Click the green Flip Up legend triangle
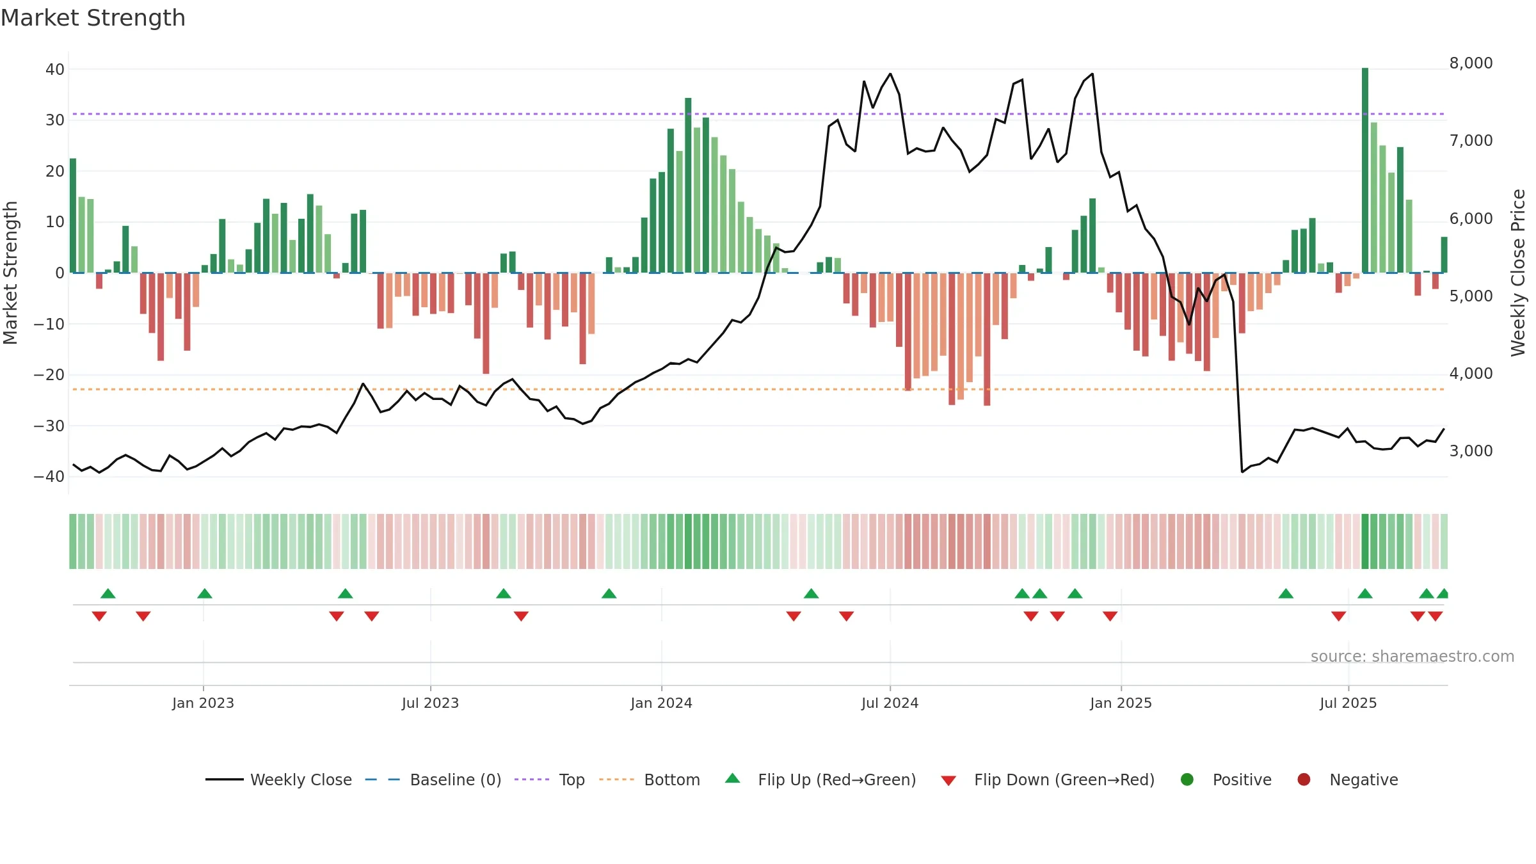The image size is (1536, 864). [733, 779]
